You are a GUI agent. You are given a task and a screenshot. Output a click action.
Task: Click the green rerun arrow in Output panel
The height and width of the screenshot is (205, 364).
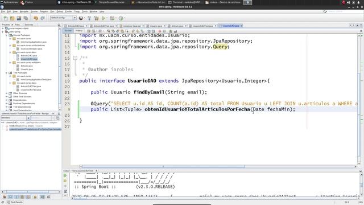click(65, 175)
